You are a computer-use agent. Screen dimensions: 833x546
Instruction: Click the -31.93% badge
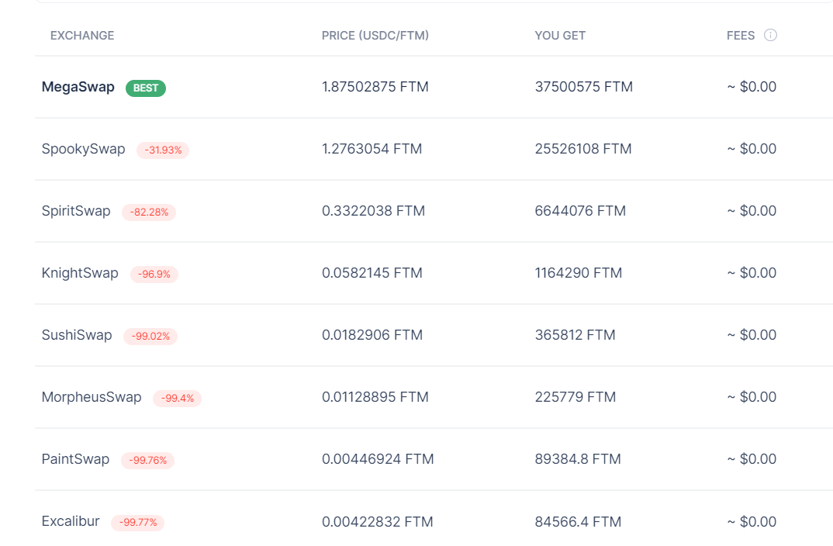pos(163,150)
